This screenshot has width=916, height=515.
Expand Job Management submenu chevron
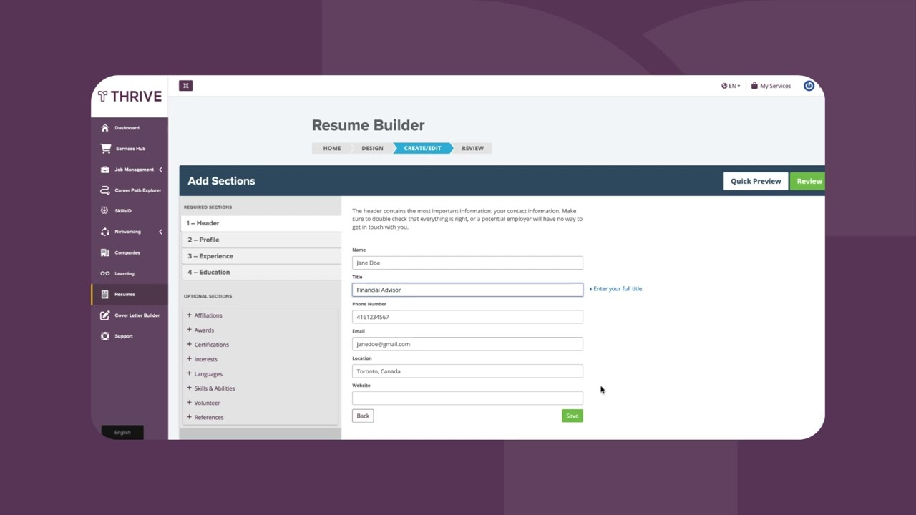(x=160, y=170)
